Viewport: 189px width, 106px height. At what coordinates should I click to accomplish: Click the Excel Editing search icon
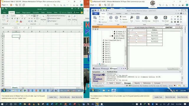pyautogui.click(x=74, y=16)
